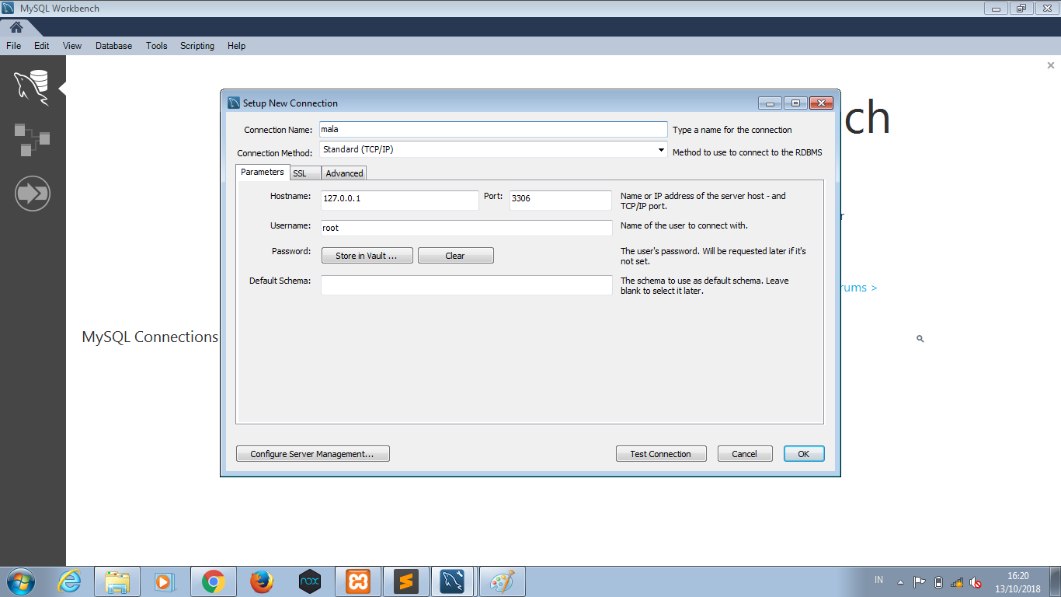Cancel the Setup New Connection dialog
Image resolution: width=1061 pixels, height=597 pixels.
click(744, 454)
